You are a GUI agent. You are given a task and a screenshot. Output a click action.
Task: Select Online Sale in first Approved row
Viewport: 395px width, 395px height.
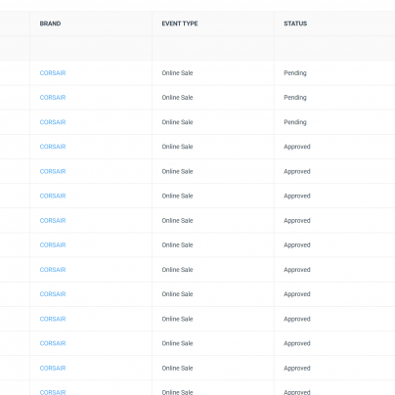pos(177,147)
